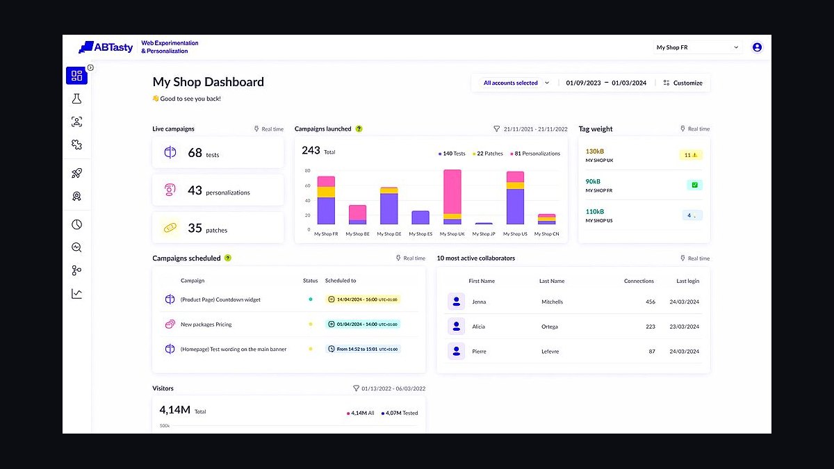Click Alicia's avatar icon
Viewport: 834px width, 469px height.
coord(456,327)
